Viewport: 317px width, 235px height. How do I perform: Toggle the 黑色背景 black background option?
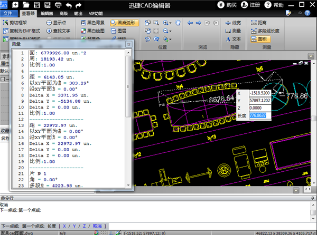click(x=92, y=23)
